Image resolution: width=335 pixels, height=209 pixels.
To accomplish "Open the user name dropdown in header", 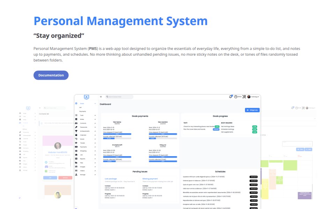I will tap(255, 97).
